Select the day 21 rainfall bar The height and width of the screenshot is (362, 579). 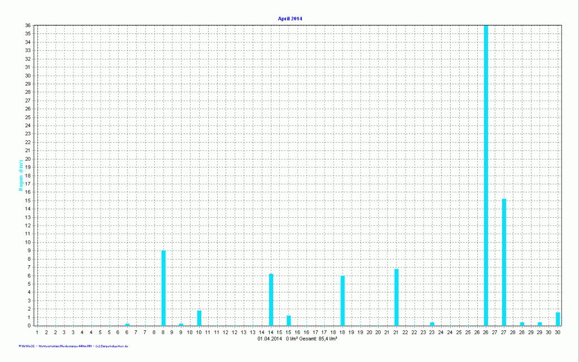[x=396, y=297]
